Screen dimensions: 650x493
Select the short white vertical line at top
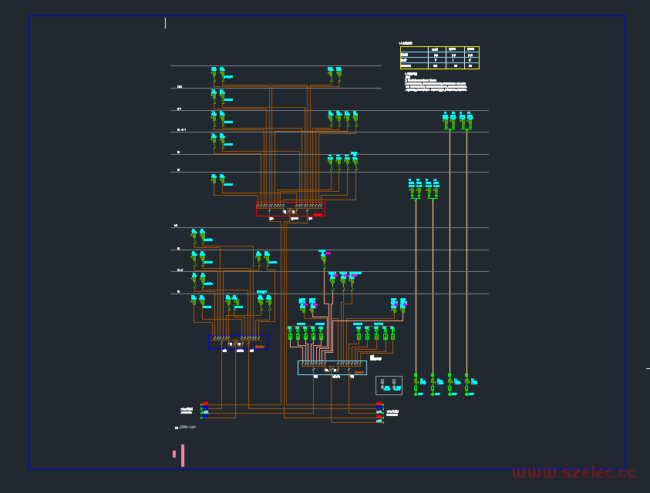tap(166, 23)
